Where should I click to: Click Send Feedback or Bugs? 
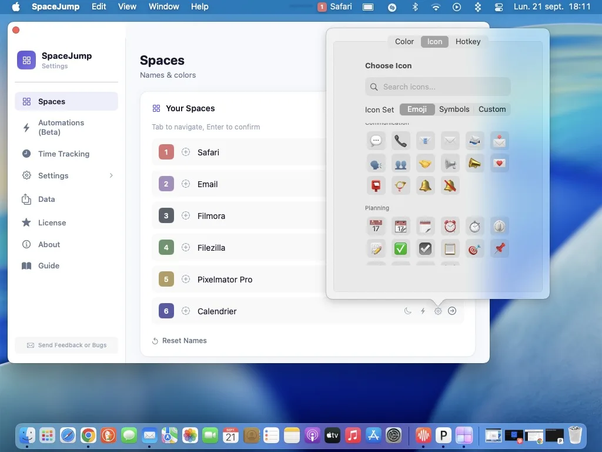(66, 345)
